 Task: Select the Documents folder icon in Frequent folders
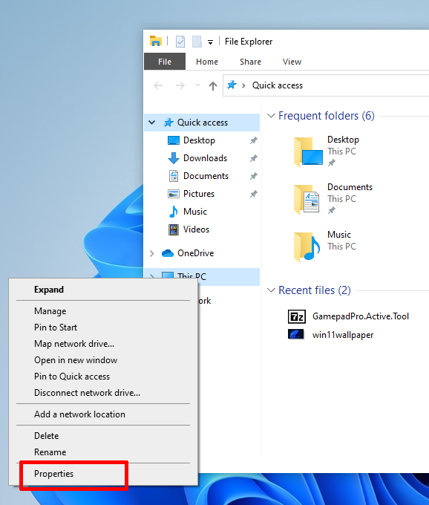click(307, 199)
